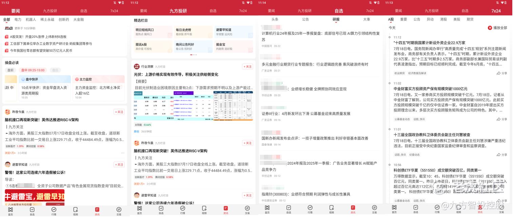Screen dimensions: 514x217
Task: Open the 盘中快评 10点半快评 card
Action: (45, 88)
